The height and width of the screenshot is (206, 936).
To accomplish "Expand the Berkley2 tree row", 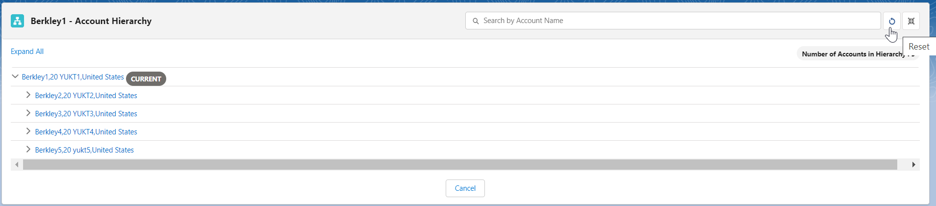I will tap(28, 95).
